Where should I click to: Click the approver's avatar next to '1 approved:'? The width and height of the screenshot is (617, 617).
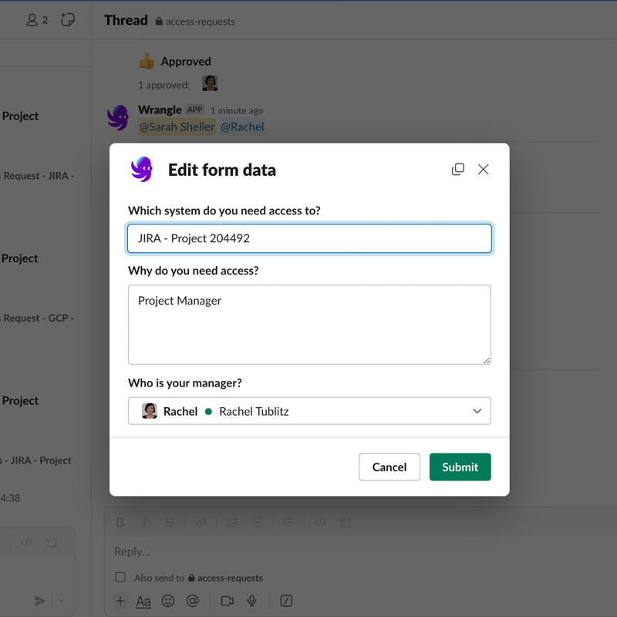pos(210,83)
